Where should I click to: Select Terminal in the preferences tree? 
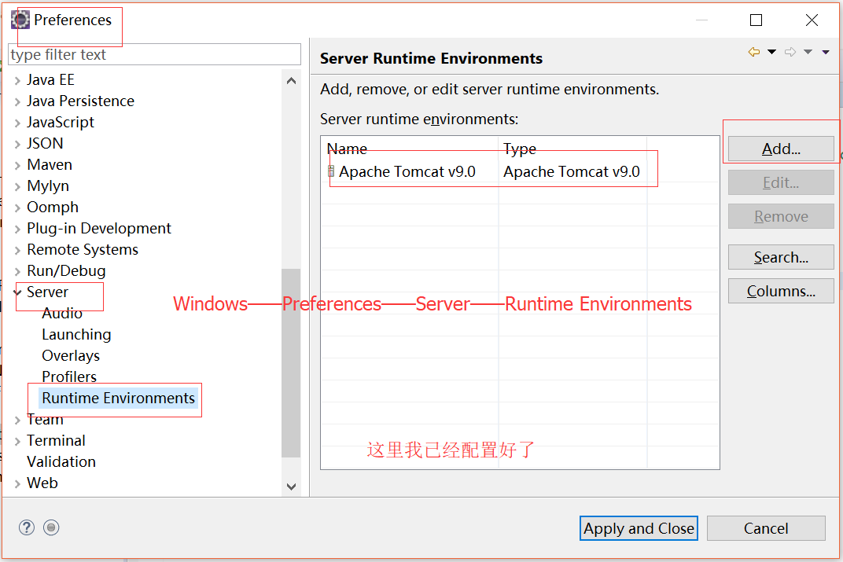(56, 441)
